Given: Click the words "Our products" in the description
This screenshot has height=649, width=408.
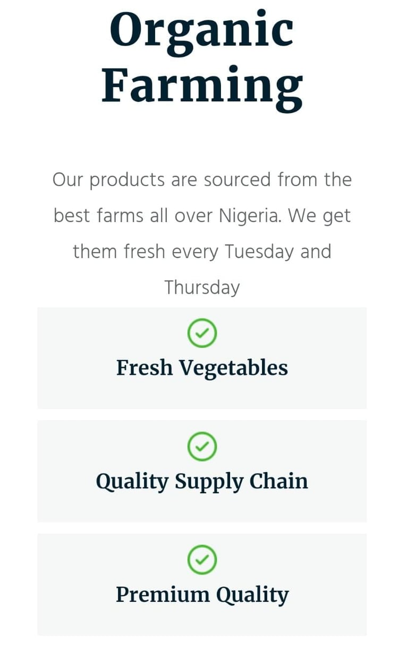Looking at the screenshot, I should [x=108, y=180].
